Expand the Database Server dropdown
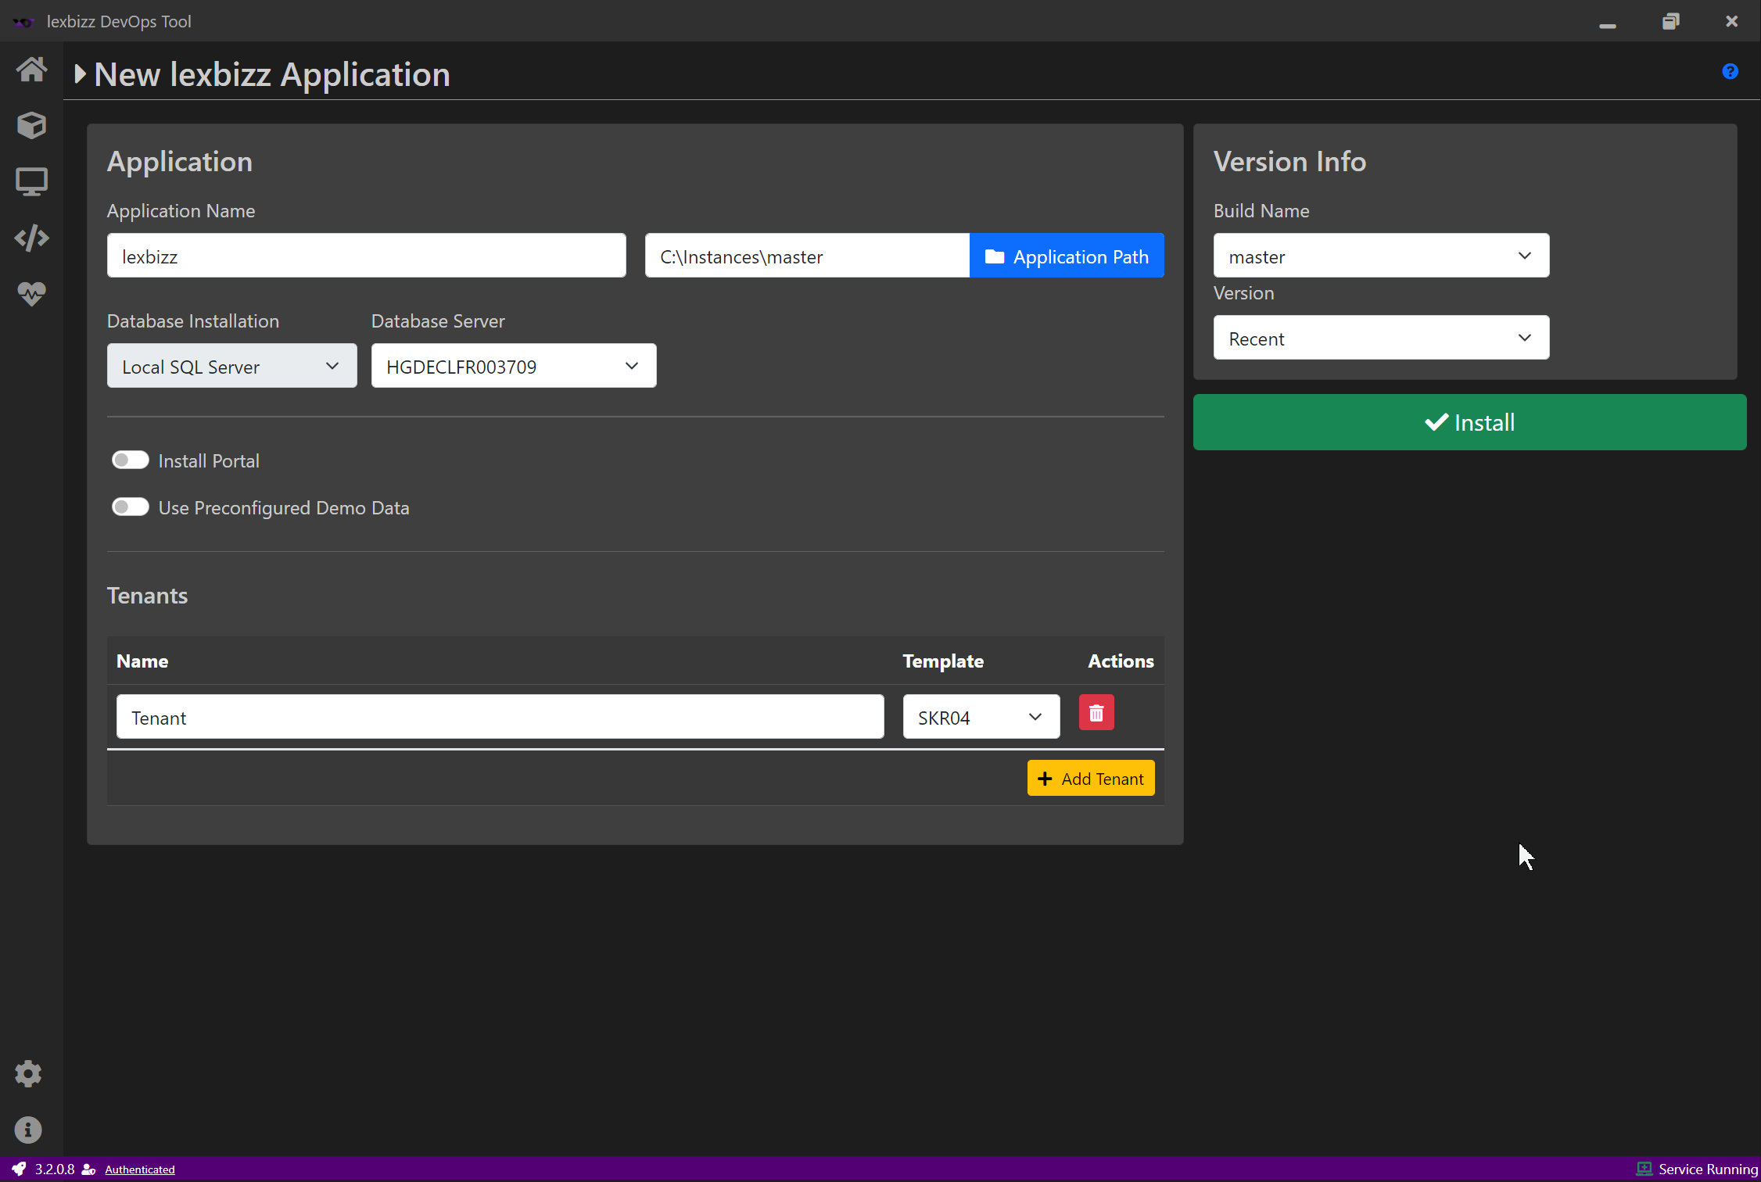Viewport: 1761px width, 1182px height. 514,366
